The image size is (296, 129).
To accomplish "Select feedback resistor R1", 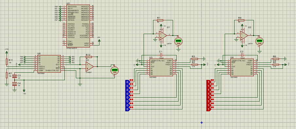I will (160, 20).
